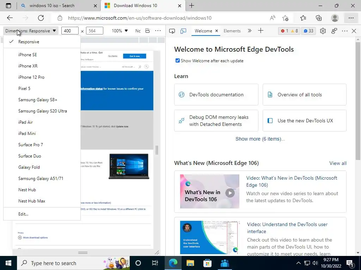Open Dimensions: Responsive dropdown
This screenshot has width=361, height=270.
click(x=31, y=31)
